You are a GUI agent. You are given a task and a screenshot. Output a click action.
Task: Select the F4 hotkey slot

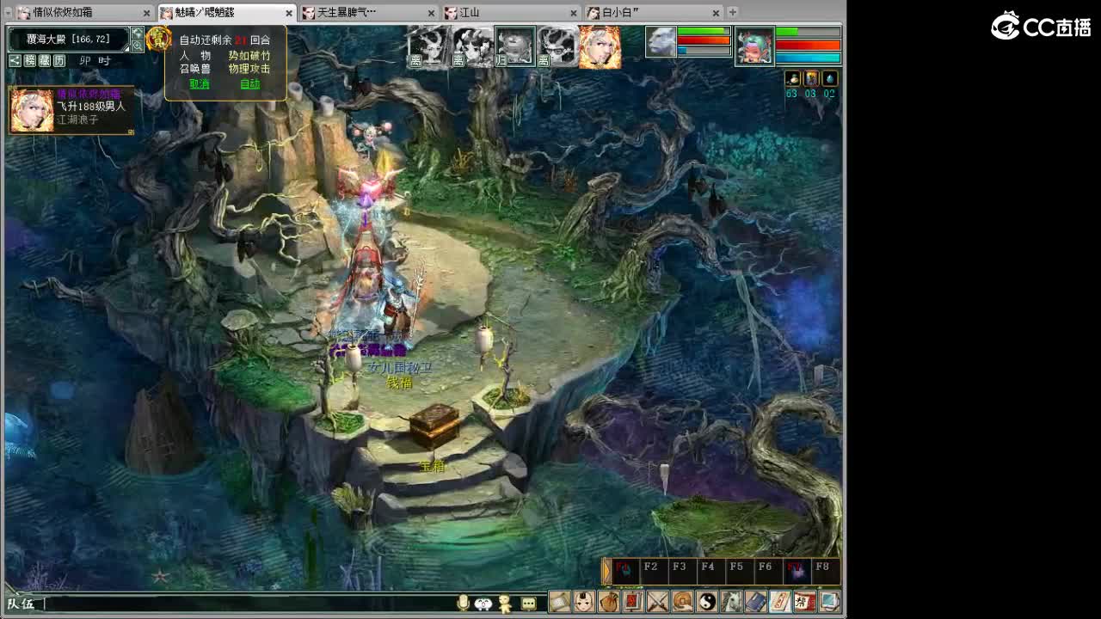[710, 571]
